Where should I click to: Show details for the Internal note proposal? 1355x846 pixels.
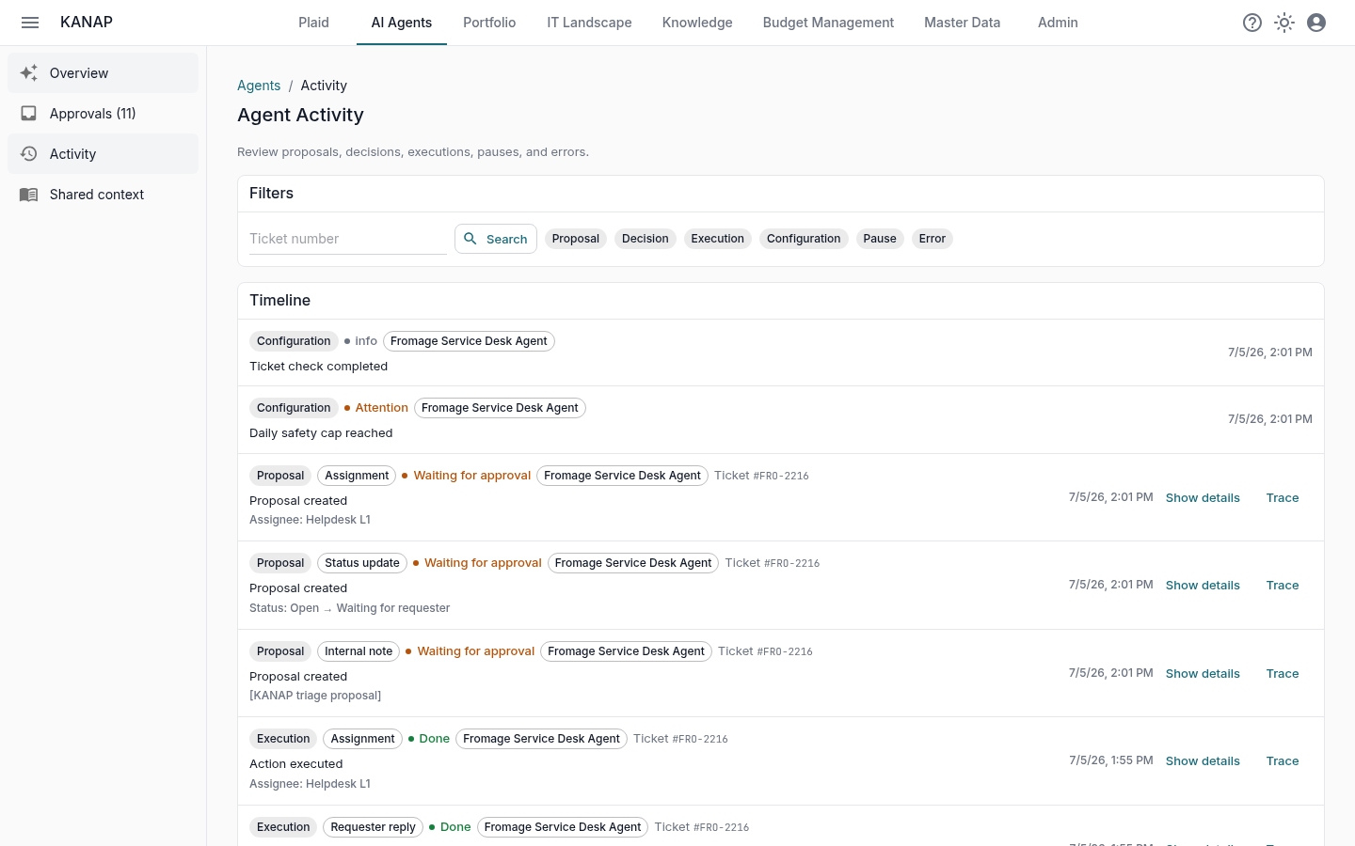coord(1203,673)
